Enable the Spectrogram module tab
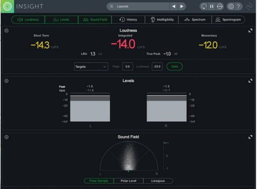Image resolution: width=257 pixels, height=189 pixels. click(x=228, y=20)
